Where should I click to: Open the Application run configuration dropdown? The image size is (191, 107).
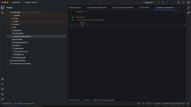(150, 2)
